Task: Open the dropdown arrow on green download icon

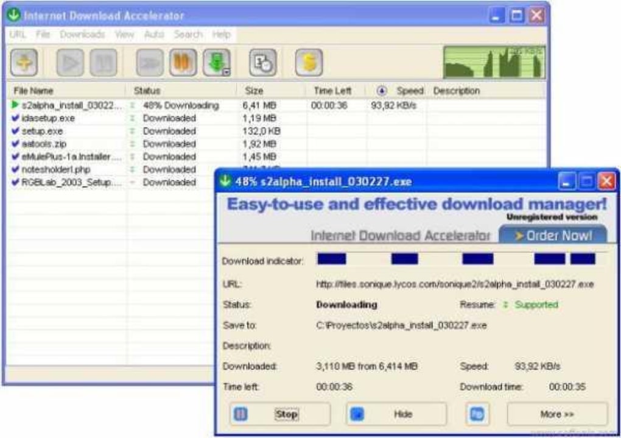Action: [x=227, y=72]
